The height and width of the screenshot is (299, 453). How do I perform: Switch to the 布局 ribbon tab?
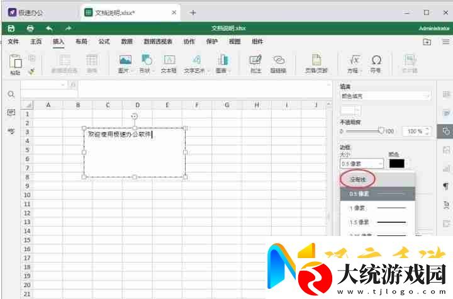81,42
